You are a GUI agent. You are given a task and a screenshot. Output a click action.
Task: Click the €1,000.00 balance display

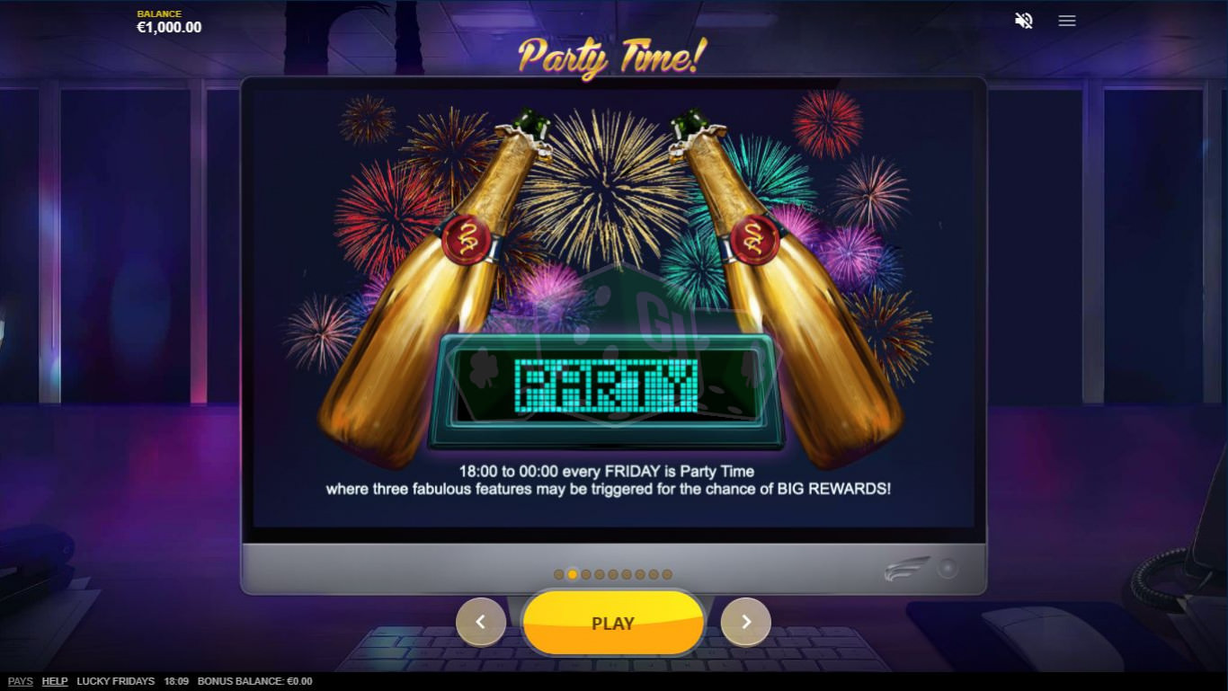(x=169, y=28)
